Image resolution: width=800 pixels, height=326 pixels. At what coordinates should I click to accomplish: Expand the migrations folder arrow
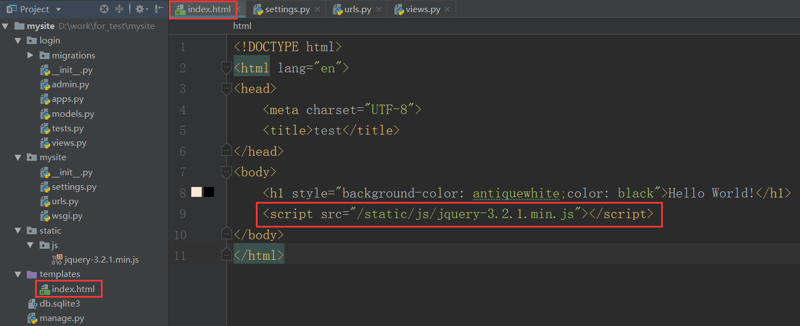30,55
